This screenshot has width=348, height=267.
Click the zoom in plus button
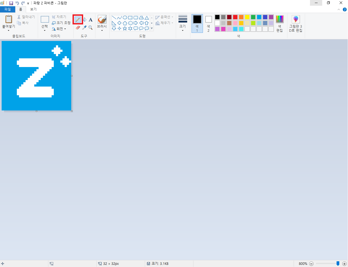coord(344,264)
